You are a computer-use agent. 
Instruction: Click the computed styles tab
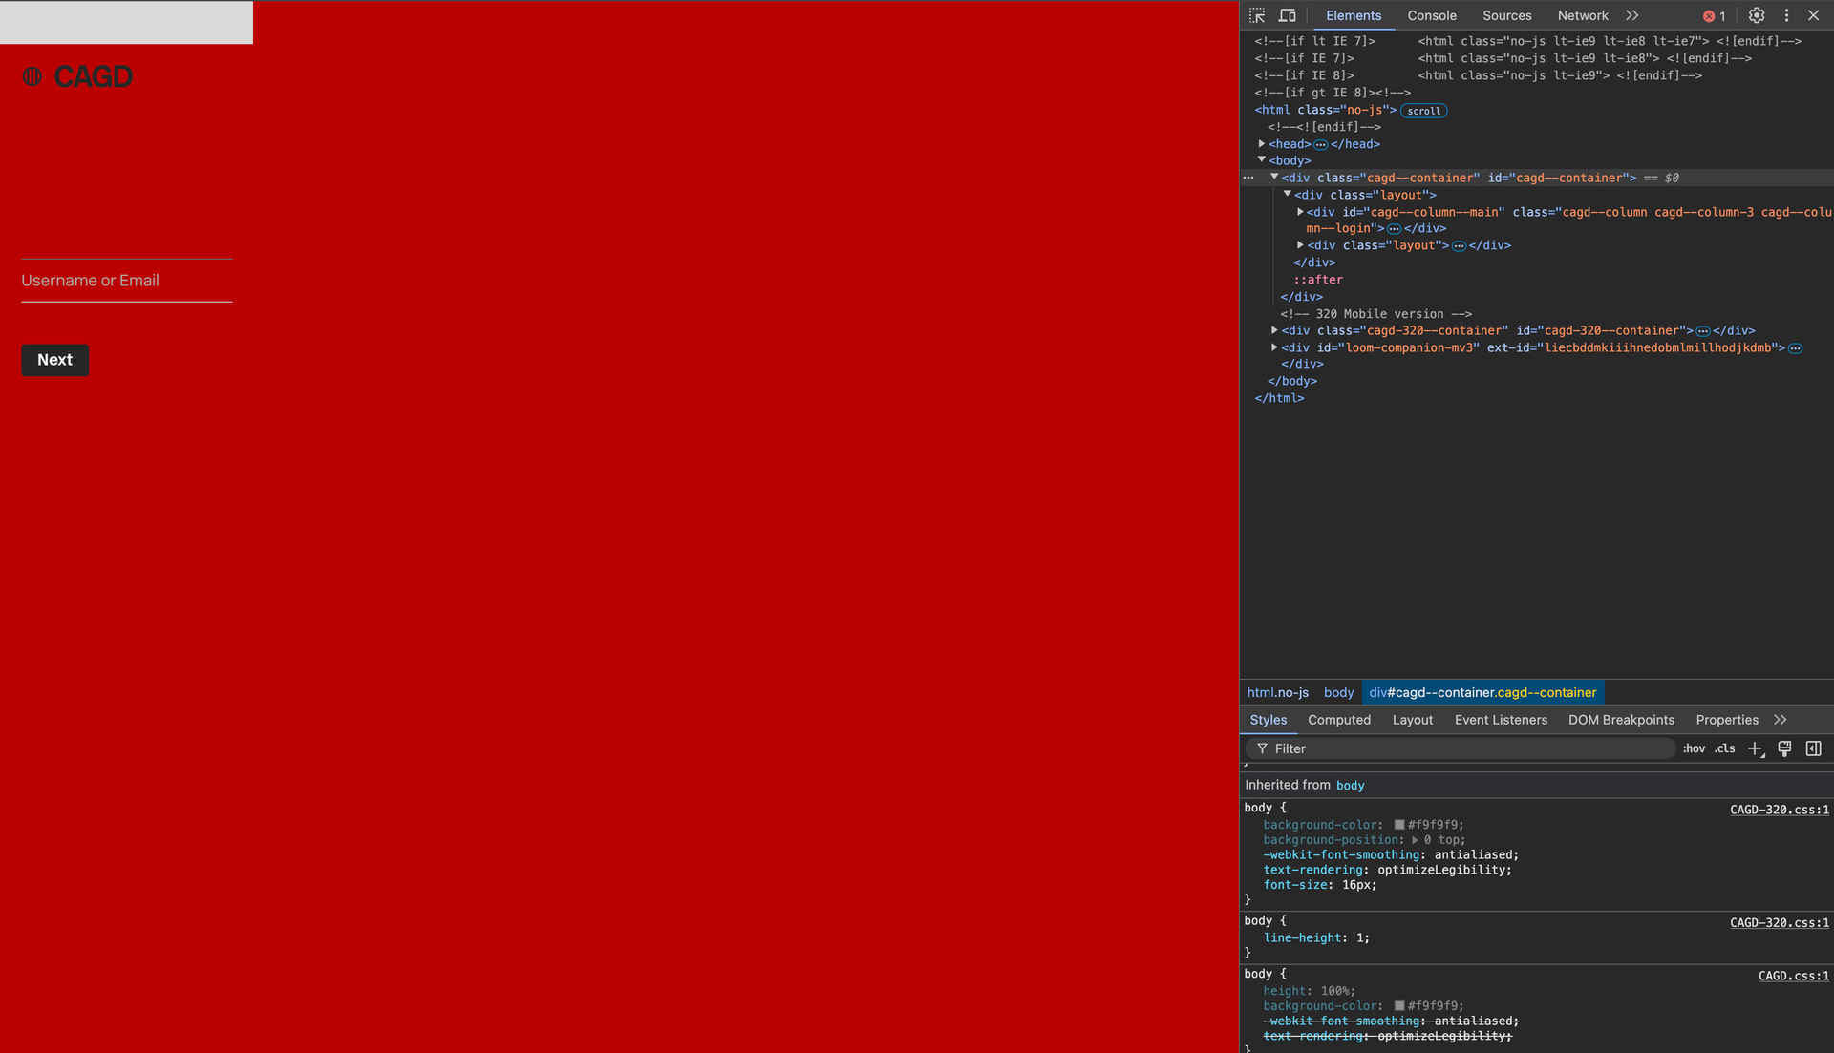[x=1339, y=719]
